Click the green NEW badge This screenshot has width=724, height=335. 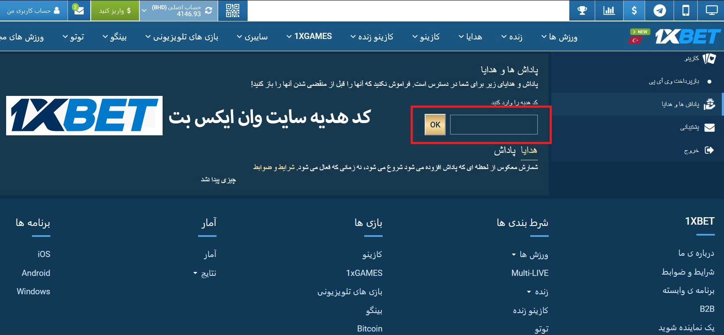[x=639, y=32]
